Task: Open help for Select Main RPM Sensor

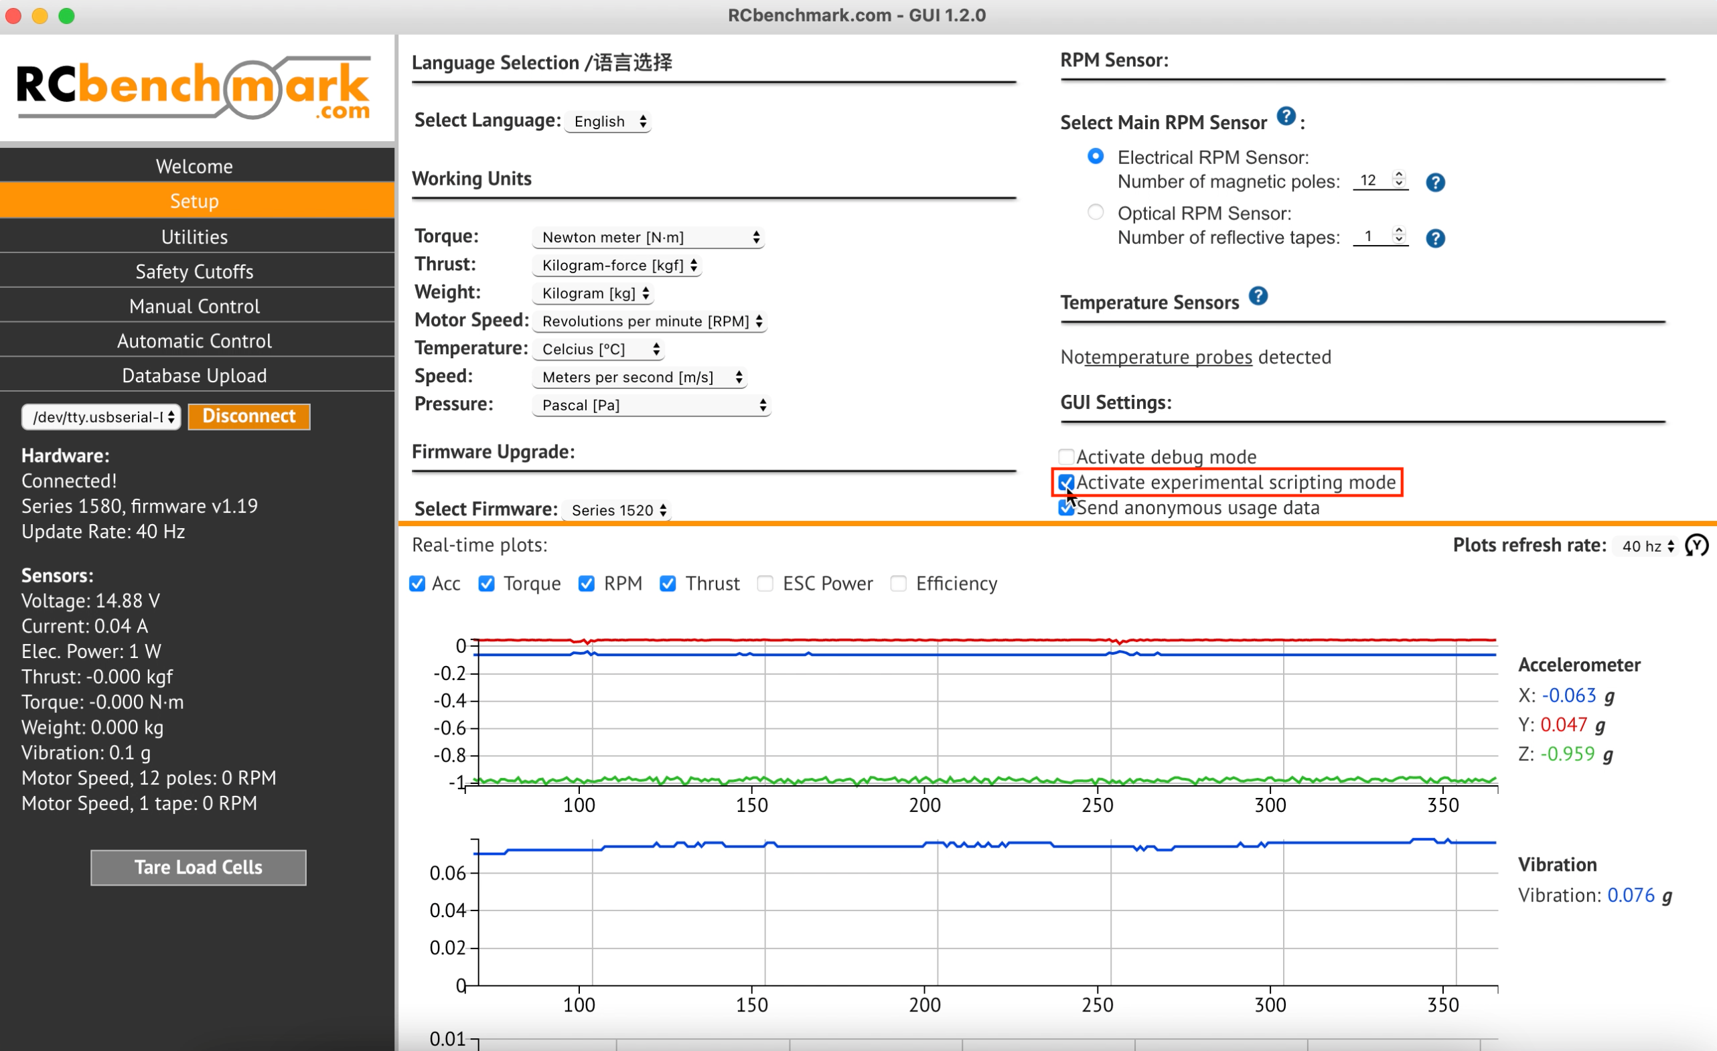Action: tap(1286, 116)
